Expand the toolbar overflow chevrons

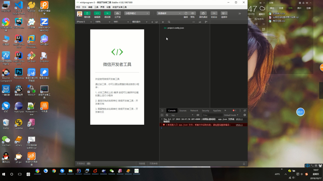240,14
